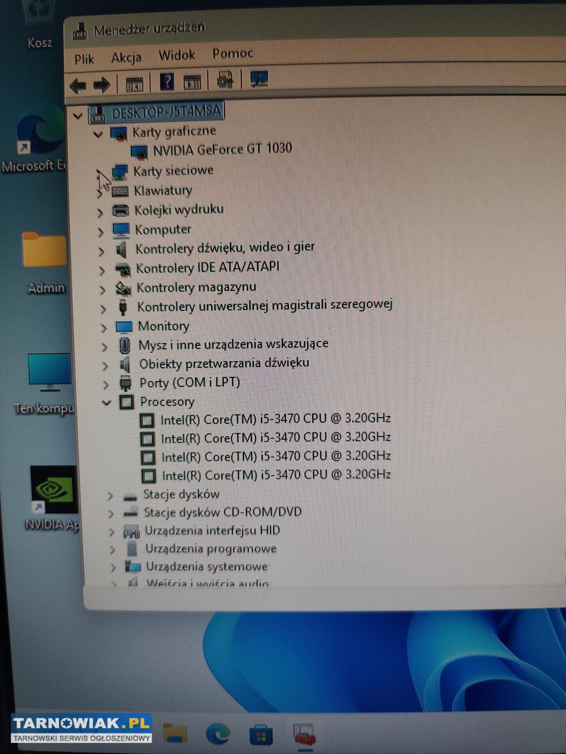Expand the Porty (COM i LPT) branch
This screenshot has height=754, width=566.
click(106, 385)
